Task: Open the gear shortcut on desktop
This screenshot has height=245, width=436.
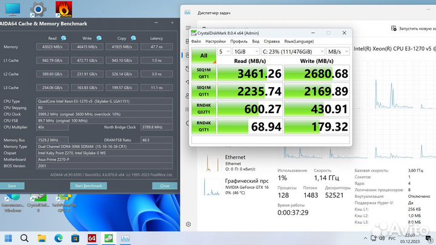Action: click(38, 10)
